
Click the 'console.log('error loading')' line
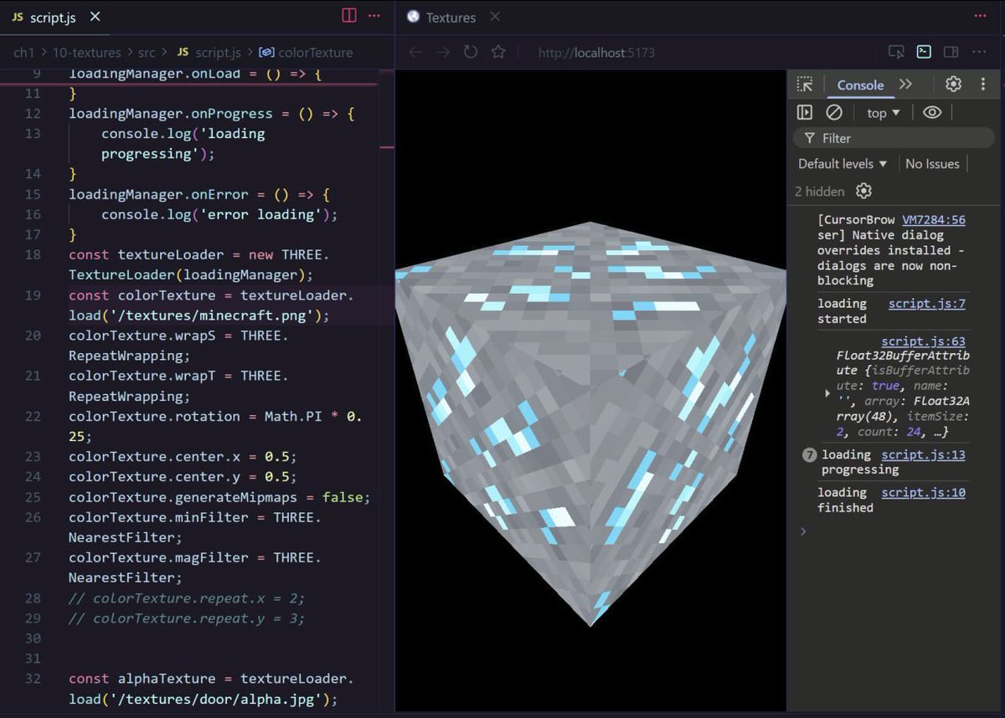click(x=219, y=214)
